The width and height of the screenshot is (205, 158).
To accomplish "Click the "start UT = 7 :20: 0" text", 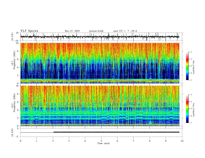I will [x=125, y=31].
